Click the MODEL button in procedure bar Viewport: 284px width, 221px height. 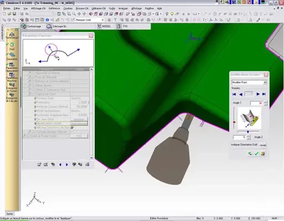click(104, 26)
